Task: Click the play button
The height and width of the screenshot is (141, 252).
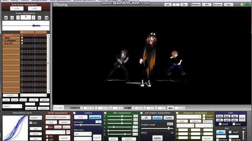Action: 221,132
